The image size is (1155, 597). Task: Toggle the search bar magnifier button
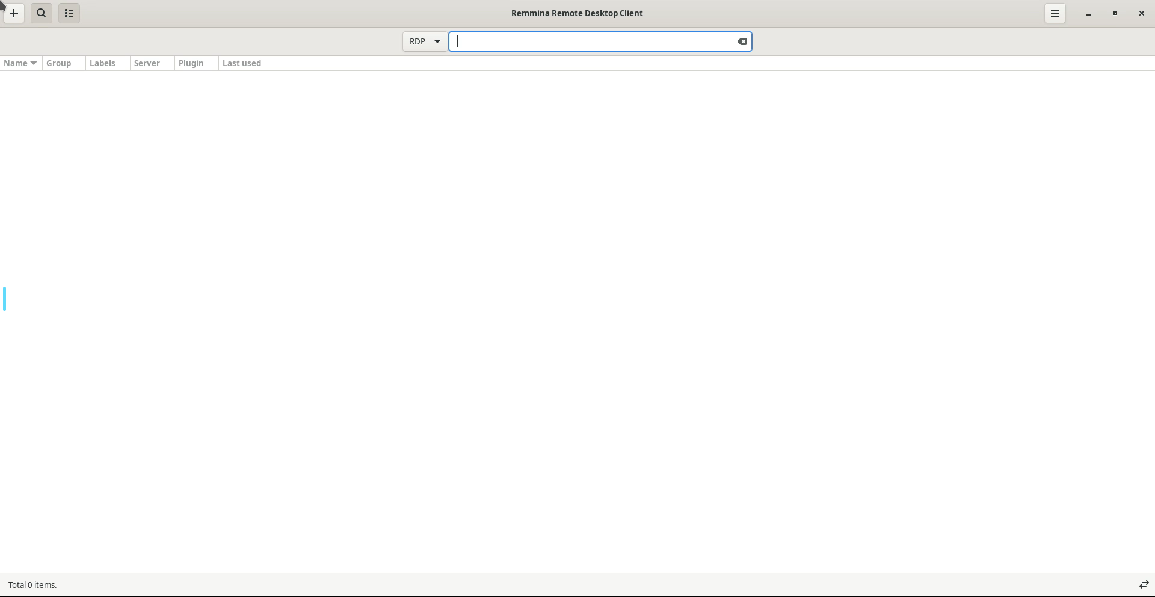click(x=42, y=13)
